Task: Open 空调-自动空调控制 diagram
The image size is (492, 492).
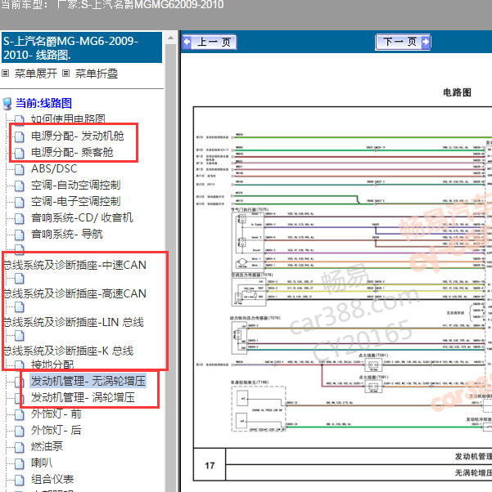Action: (75, 186)
